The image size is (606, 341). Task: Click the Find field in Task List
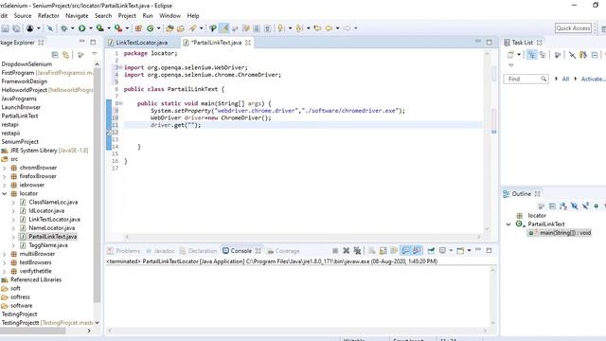[x=526, y=79]
